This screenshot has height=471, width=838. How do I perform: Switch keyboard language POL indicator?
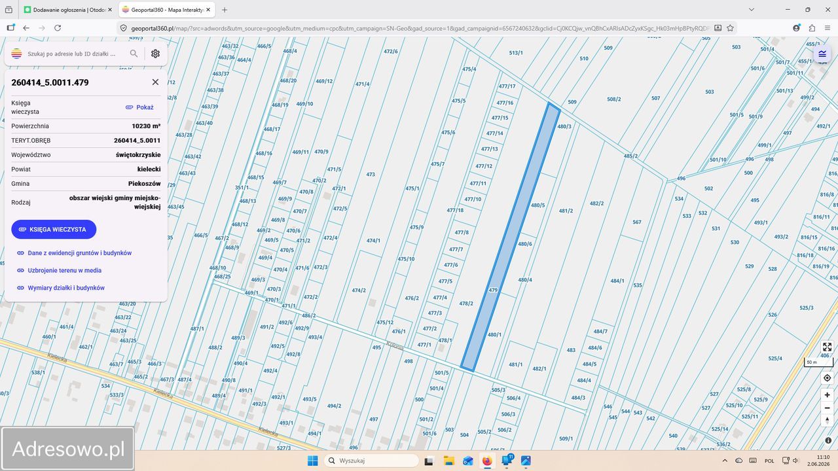(x=770, y=461)
